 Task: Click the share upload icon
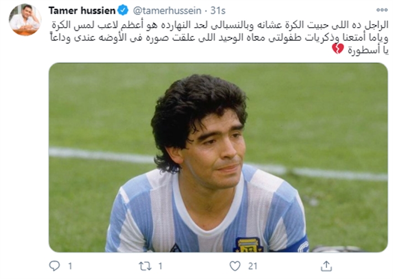pos(327,266)
